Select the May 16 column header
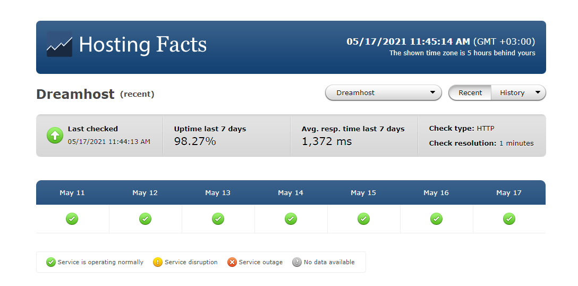Image resolution: width=578 pixels, height=286 pixels. [436, 192]
